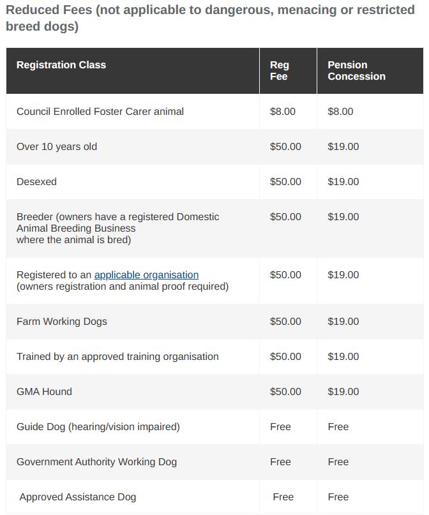Open the applicable organisation link
Viewport: 429px width, 515px height.
pos(146,274)
